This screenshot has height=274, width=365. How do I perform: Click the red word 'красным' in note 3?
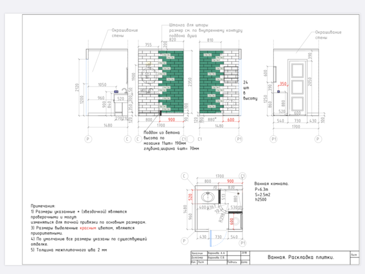click(88, 228)
